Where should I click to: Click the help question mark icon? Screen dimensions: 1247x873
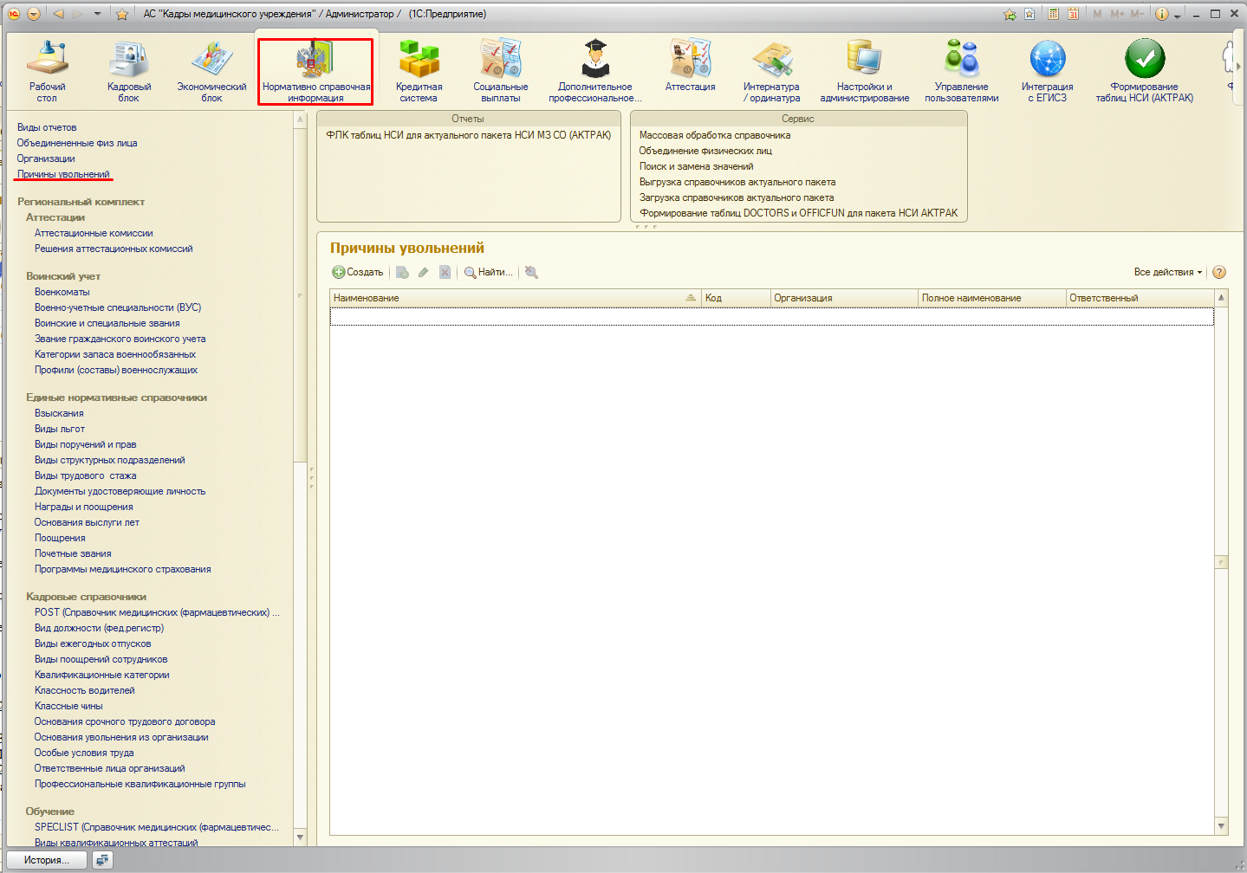click(1219, 272)
